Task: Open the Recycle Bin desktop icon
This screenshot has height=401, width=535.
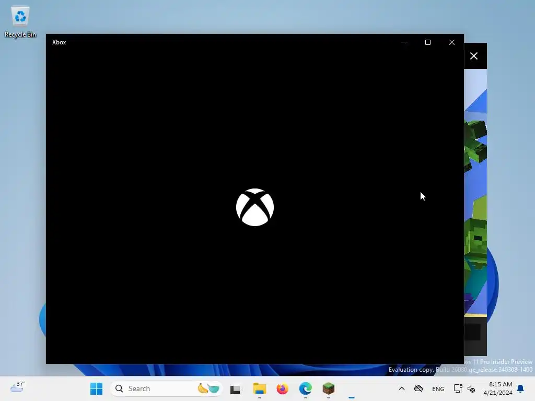Action: pos(20,22)
